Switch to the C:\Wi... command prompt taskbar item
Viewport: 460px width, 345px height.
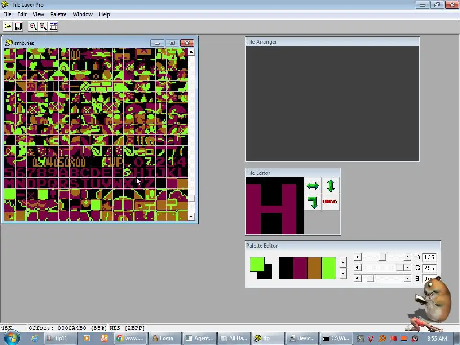pos(336,338)
